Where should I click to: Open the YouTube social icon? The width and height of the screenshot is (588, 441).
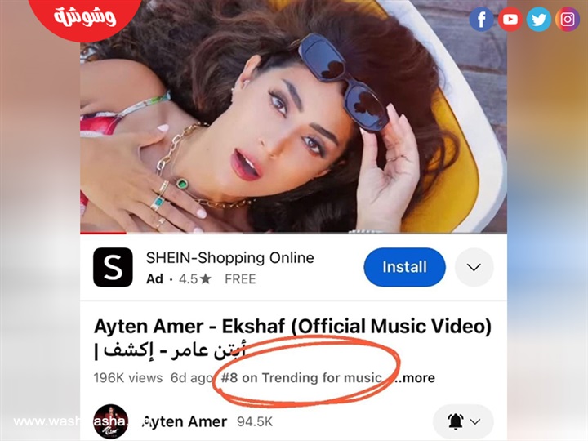[x=510, y=19]
